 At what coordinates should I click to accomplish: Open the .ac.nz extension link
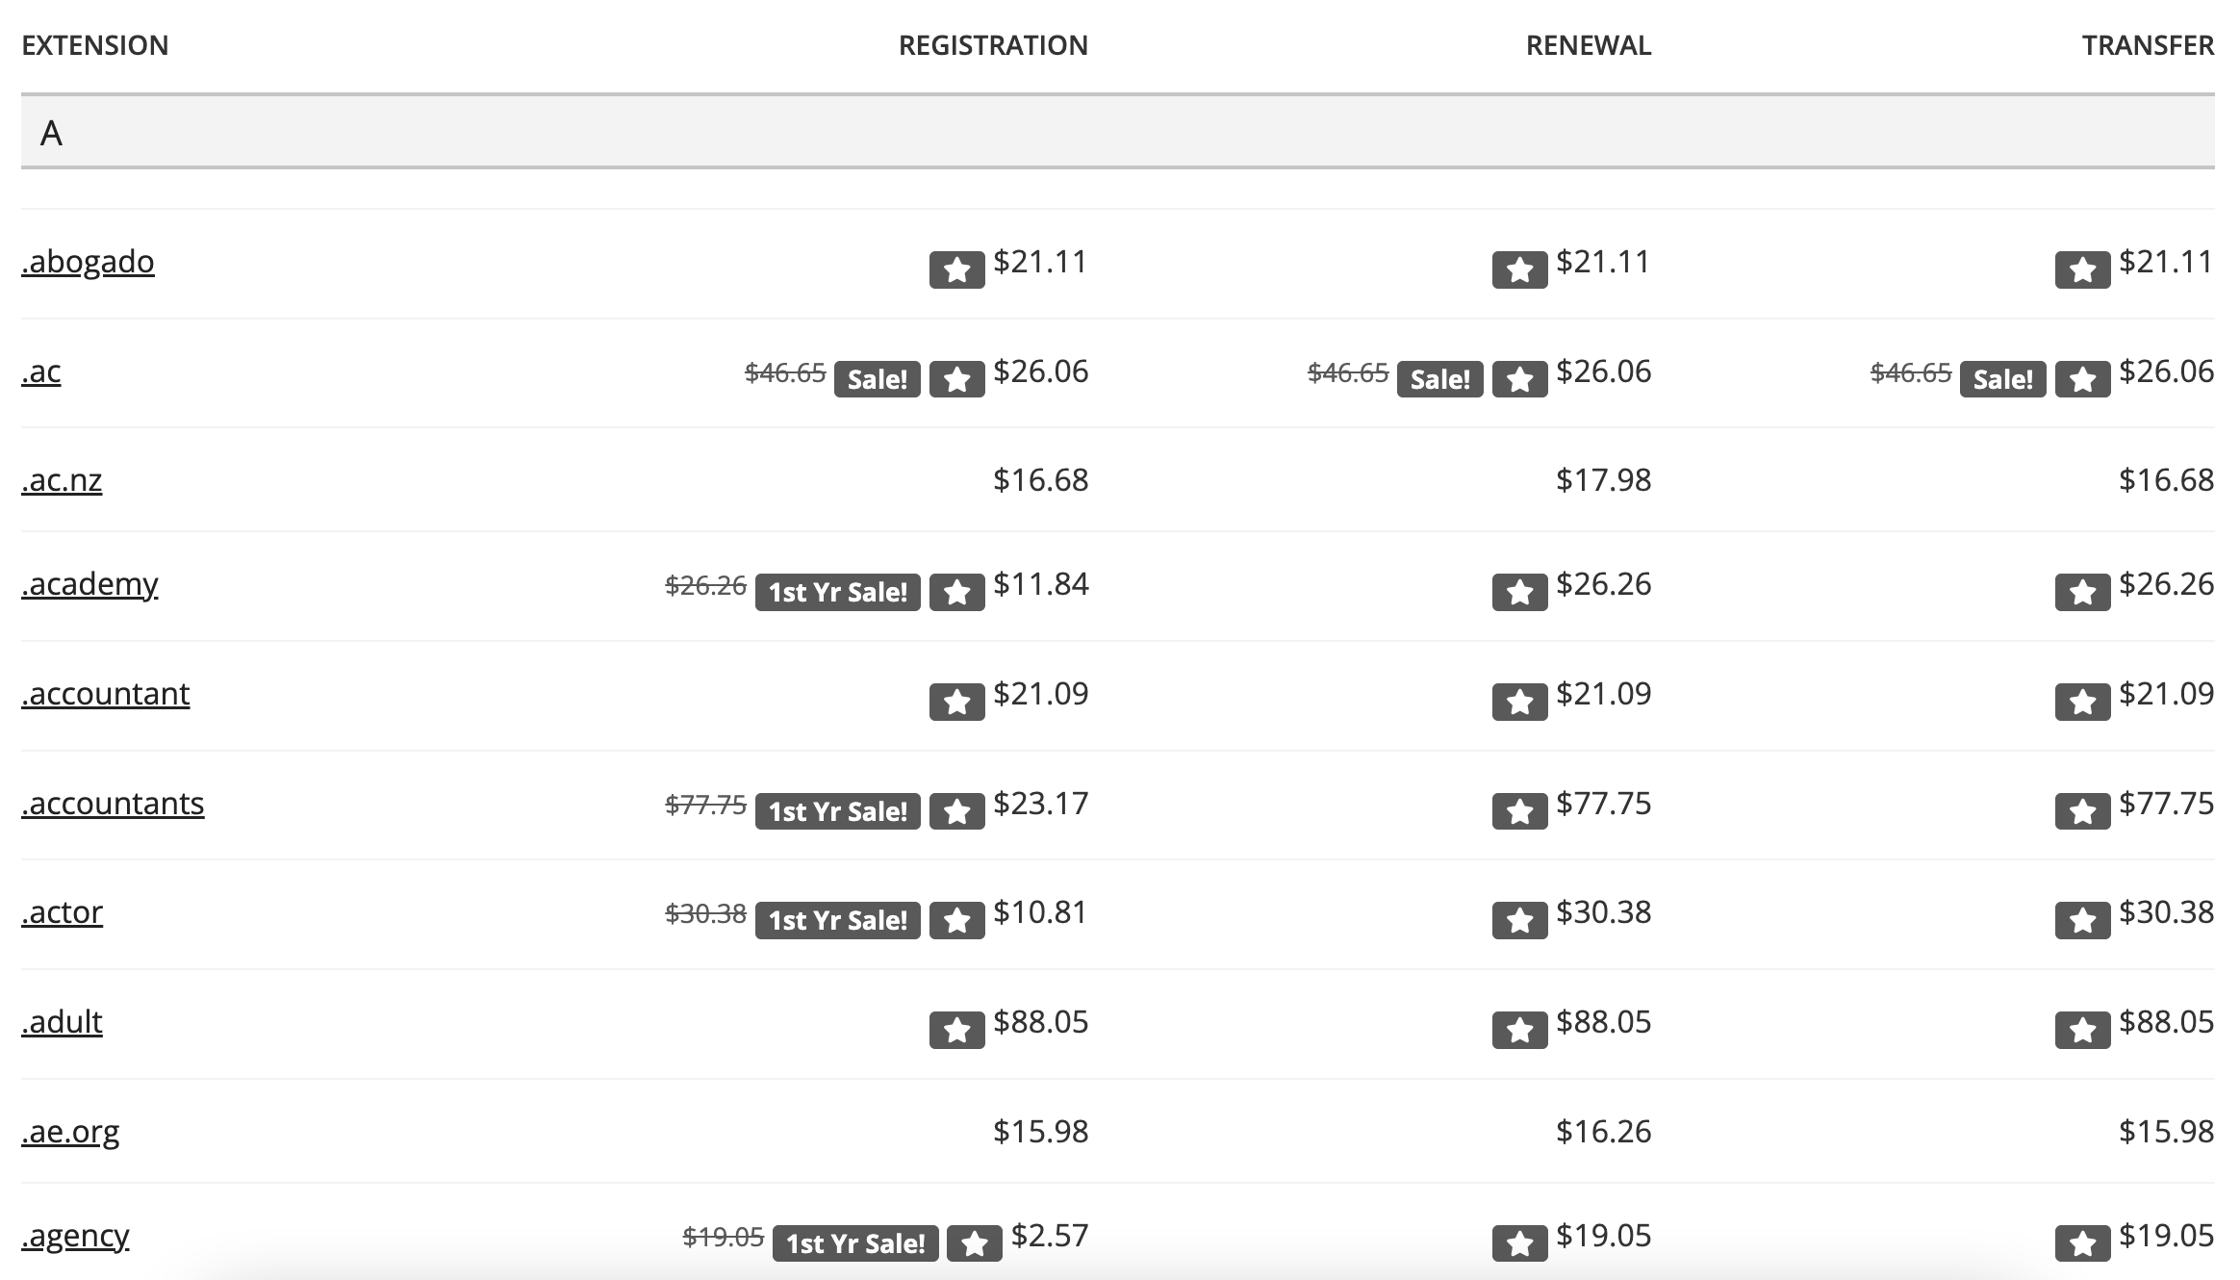(62, 480)
